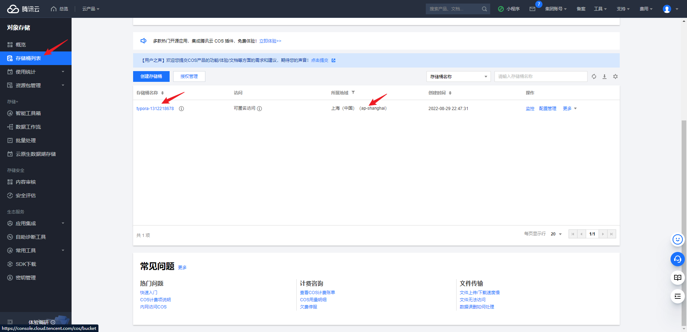Open 安全评估 in the sidebar
687x332 pixels.
[x=36, y=195]
